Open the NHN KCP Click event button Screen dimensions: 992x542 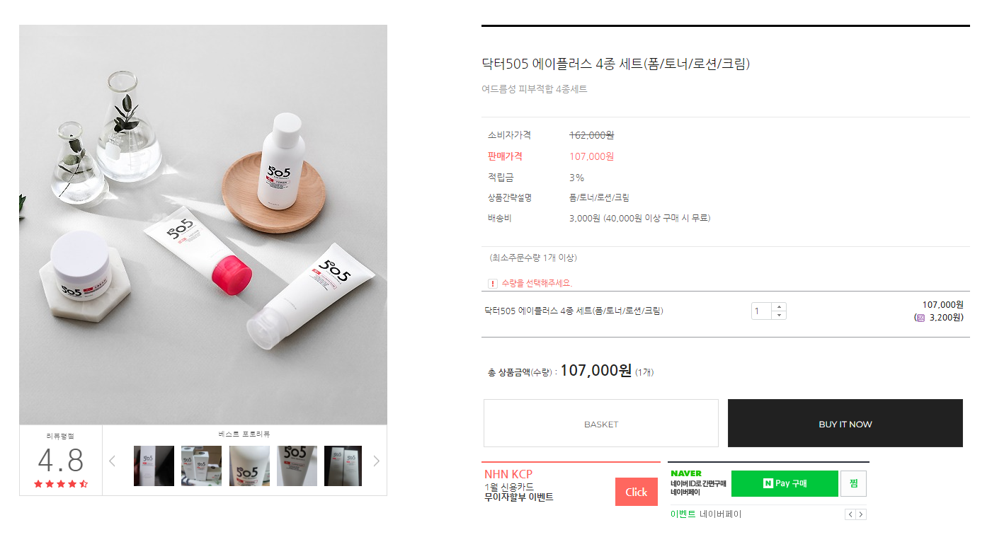[x=636, y=492]
